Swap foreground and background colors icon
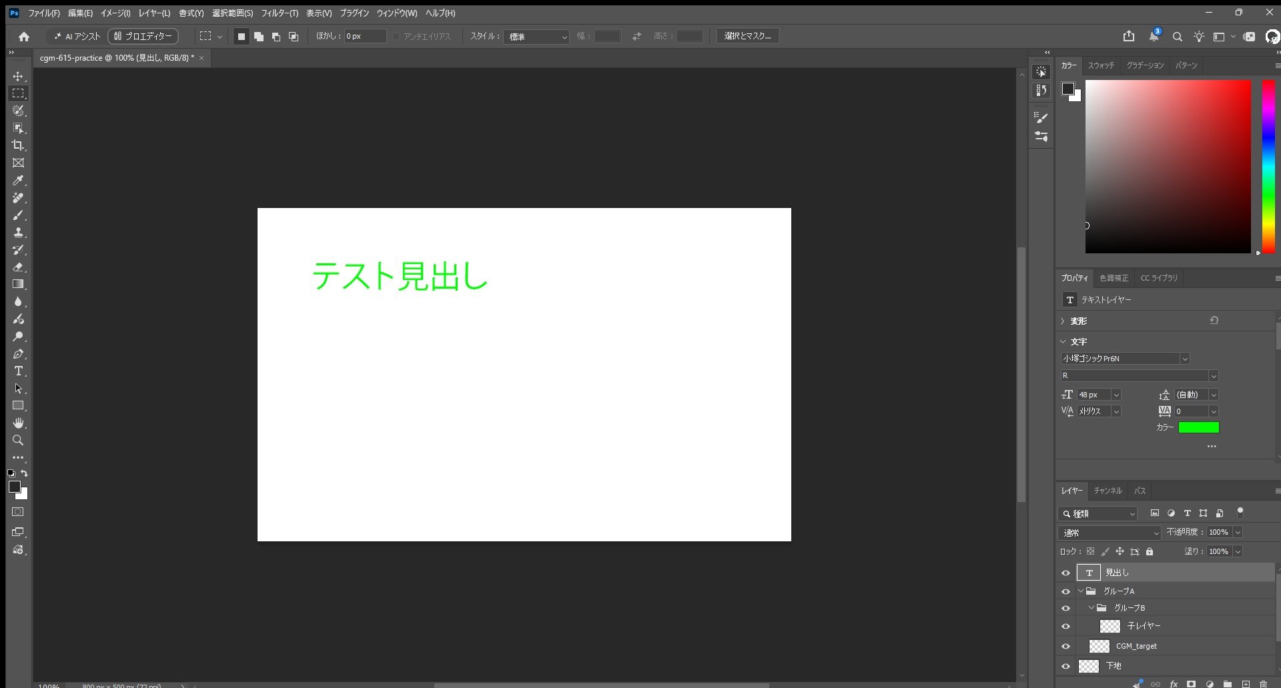The width and height of the screenshot is (1281, 688). (x=24, y=473)
